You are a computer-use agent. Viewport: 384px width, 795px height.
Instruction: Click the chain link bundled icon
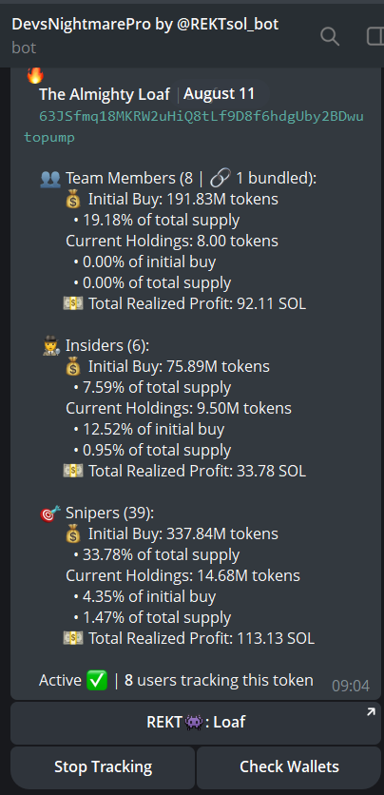click(220, 178)
